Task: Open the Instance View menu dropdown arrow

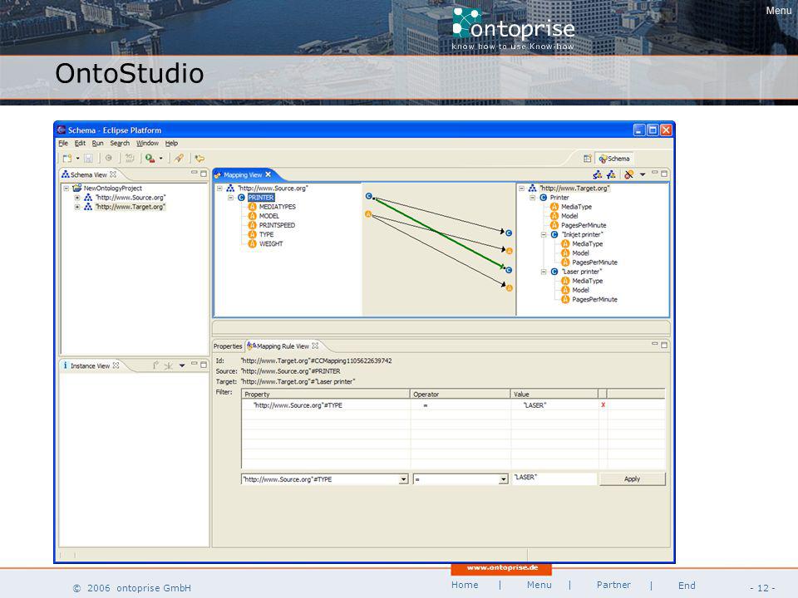Action: click(x=182, y=365)
